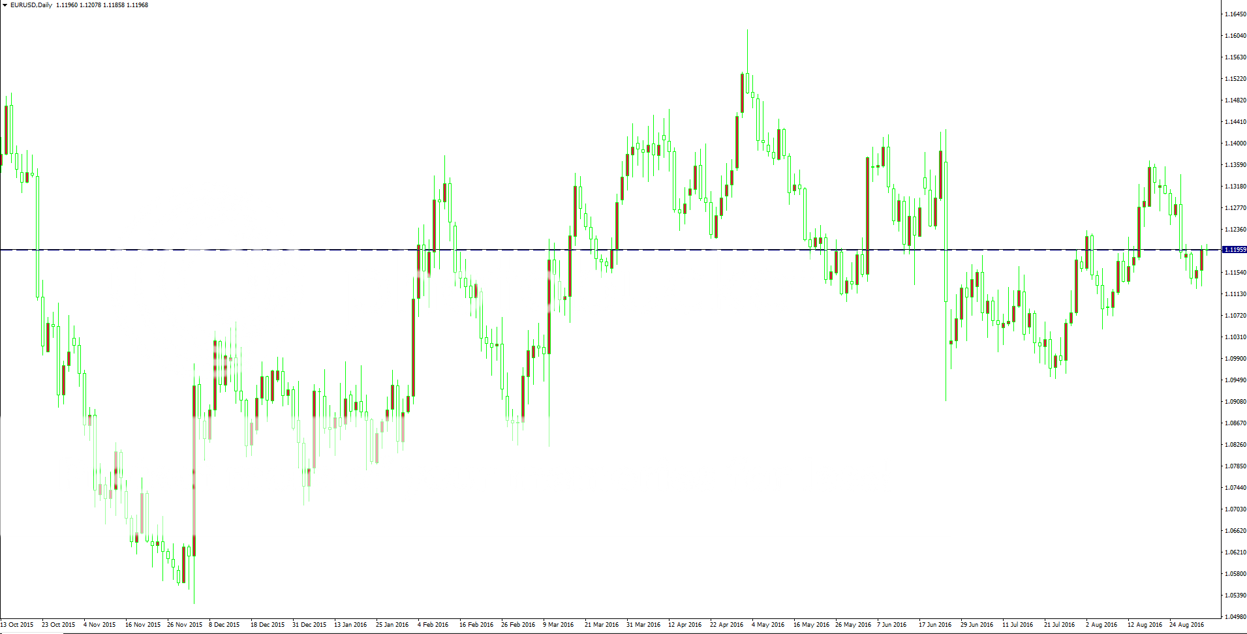Select the current bid price tag 1.11959
The width and height of the screenshot is (1247, 634).
1235,249
